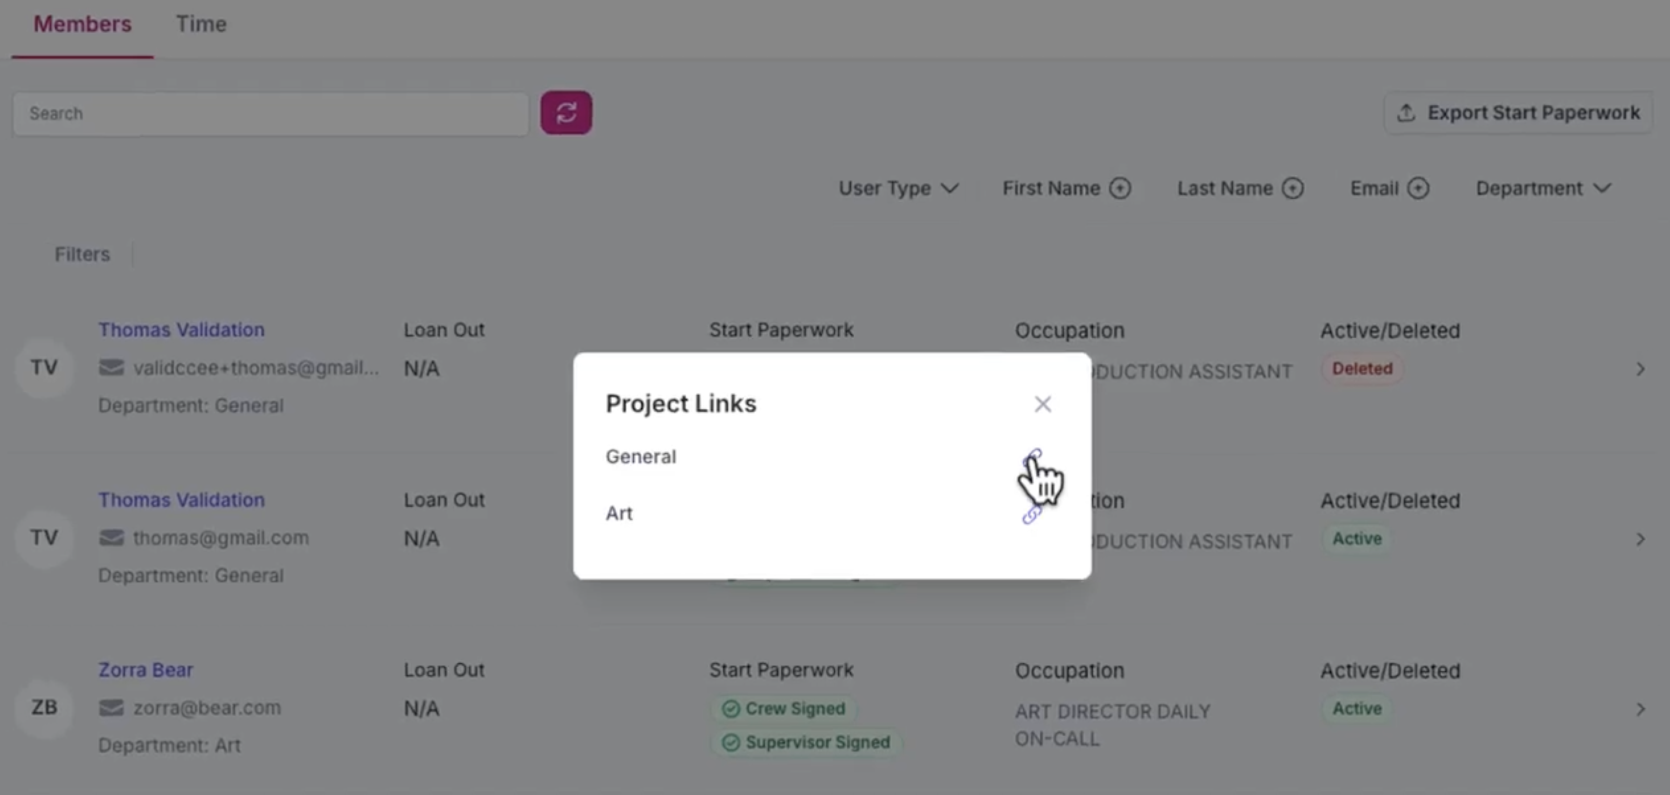Expand the deleted Thomas Validation row chevron

click(1640, 369)
